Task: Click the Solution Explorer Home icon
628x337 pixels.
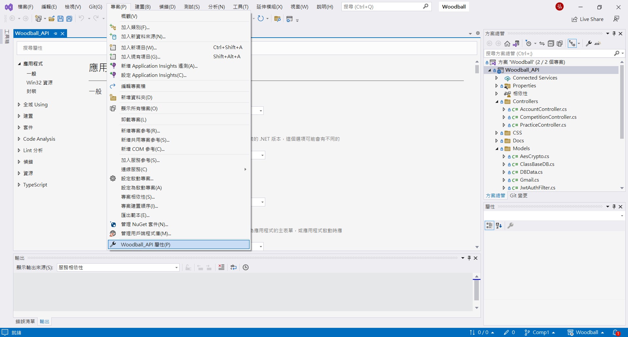Action: 507,44
